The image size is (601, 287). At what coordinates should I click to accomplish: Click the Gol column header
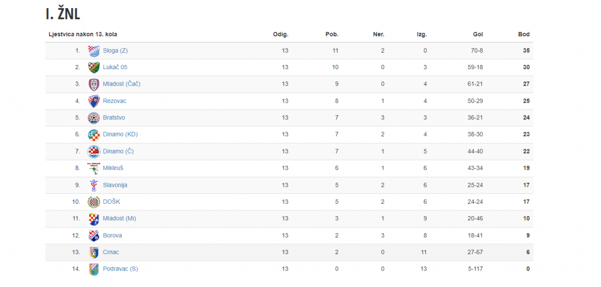coord(478,35)
